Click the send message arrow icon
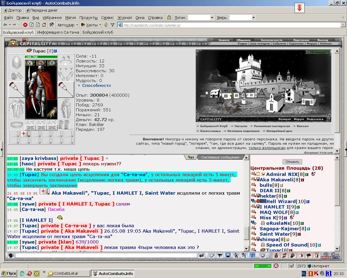 click(x=201, y=255)
